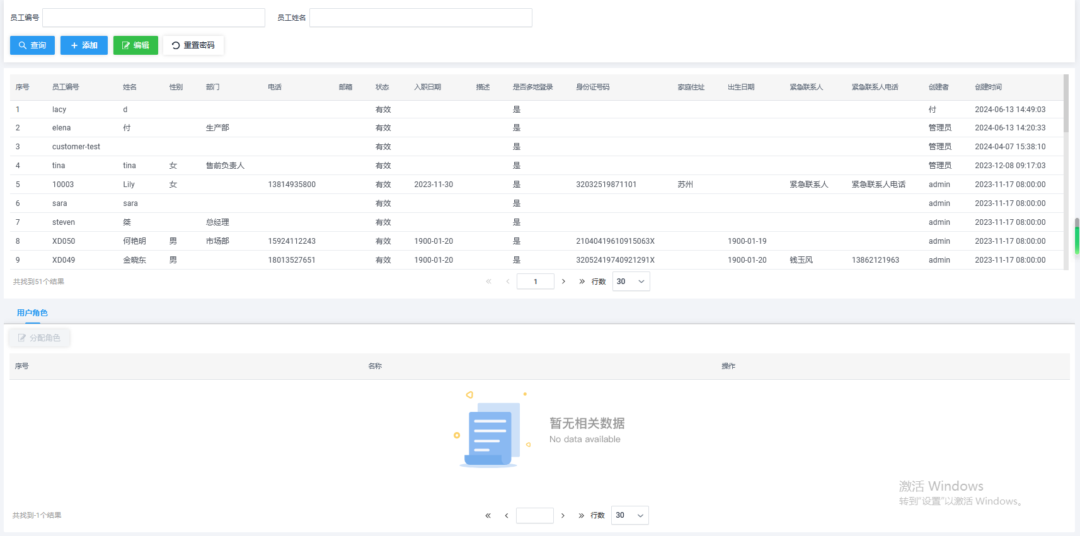Click the 创建时间 column header
Image resolution: width=1080 pixels, height=536 pixels.
(x=988, y=87)
